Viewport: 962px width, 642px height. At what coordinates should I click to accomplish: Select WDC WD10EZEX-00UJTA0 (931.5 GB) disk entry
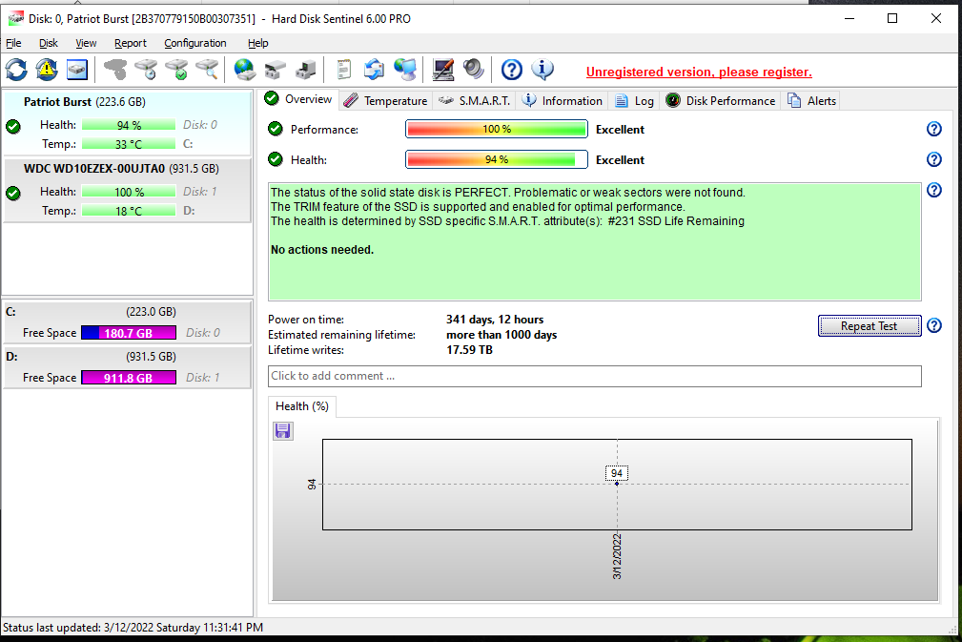(127, 190)
